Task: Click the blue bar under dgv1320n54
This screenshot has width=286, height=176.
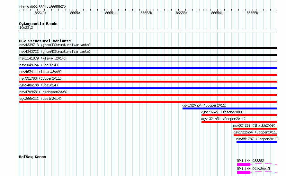Action: click(x=230, y=108)
